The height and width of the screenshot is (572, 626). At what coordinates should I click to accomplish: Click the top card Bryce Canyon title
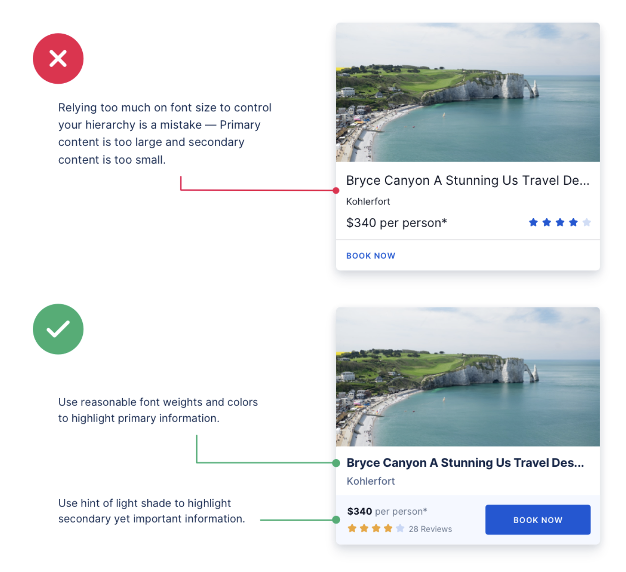tap(468, 180)
